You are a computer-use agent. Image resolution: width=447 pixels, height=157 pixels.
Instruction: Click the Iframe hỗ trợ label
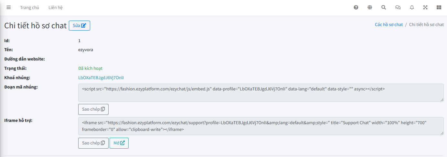pyautogui.click(x=18, y=120)
